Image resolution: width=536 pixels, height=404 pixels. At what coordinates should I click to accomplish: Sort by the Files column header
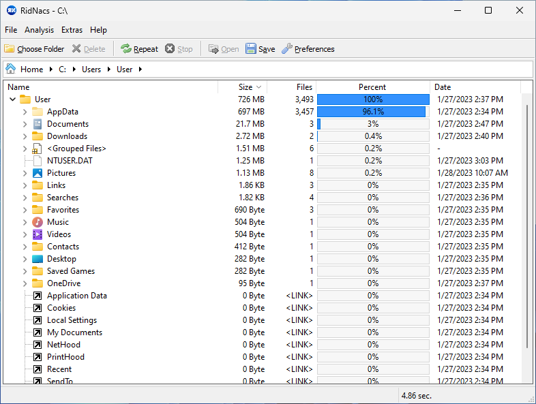[x=292, y=87]
